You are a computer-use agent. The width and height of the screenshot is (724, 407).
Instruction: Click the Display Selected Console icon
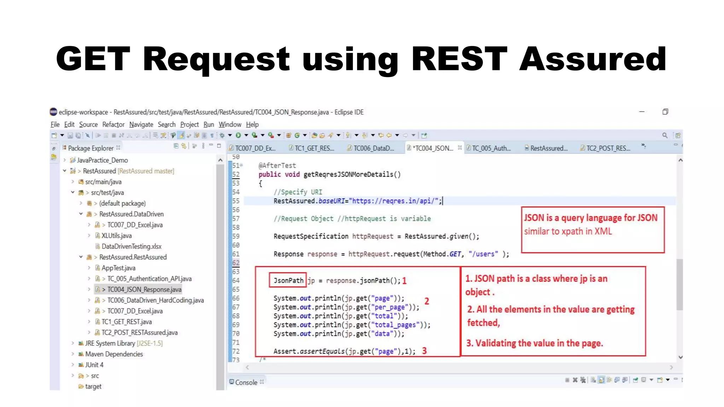[643, 380]
